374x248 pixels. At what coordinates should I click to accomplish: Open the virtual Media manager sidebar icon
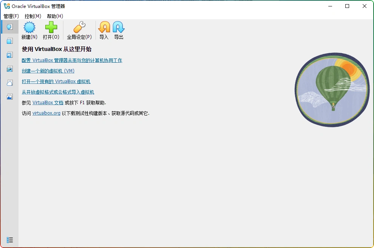pyautogui.click(x=9, y=55)
